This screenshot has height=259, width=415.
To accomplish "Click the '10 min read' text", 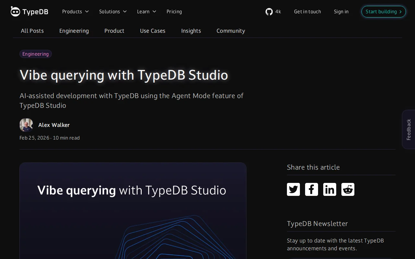I will pyautogui.click(x=66, y=138).
